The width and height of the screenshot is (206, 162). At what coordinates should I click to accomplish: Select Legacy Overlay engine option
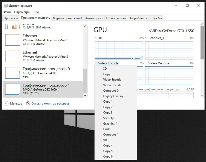[116, 96]
